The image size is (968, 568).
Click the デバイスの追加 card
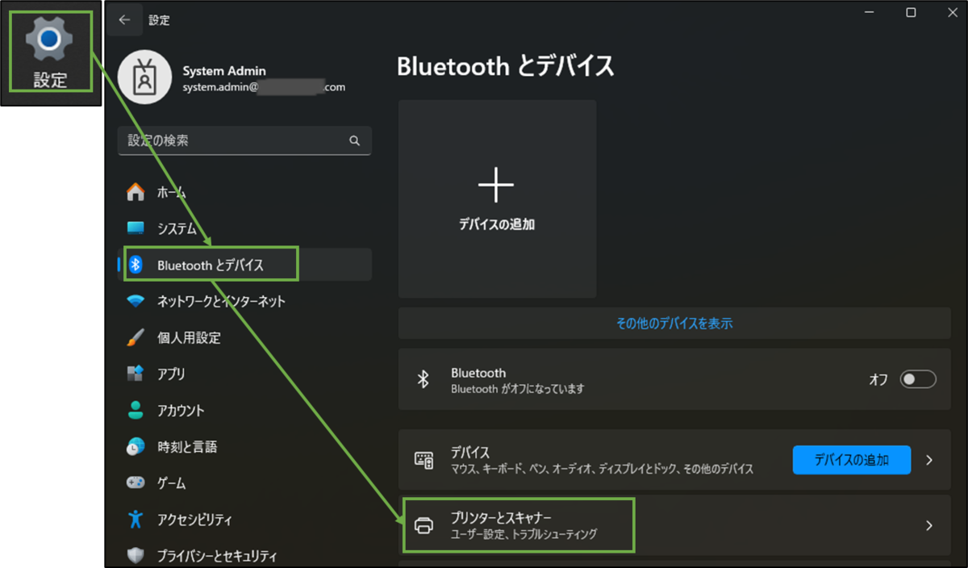[x=497, y=199]
